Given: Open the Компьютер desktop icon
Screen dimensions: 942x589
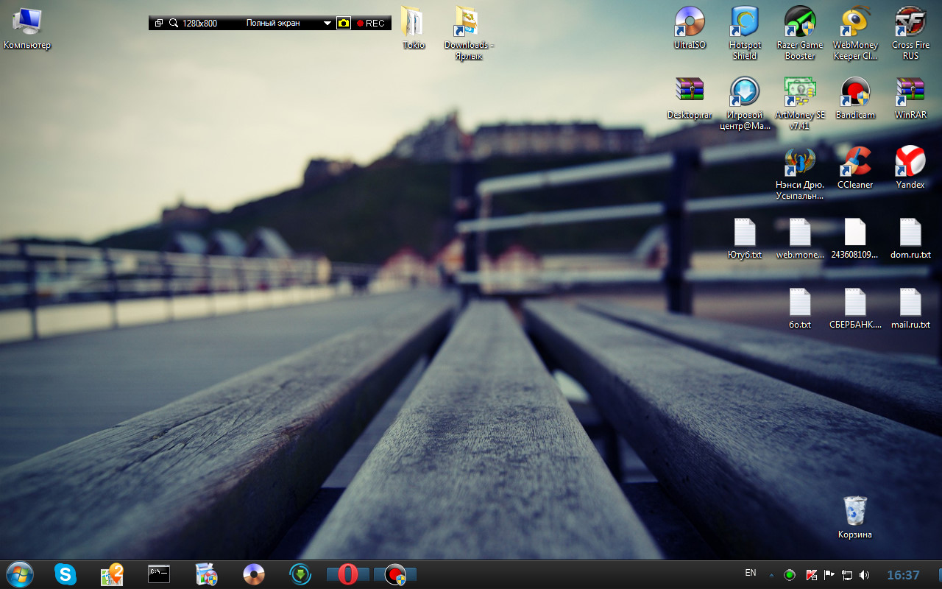Looking at the screenshot, I should 27,28.
